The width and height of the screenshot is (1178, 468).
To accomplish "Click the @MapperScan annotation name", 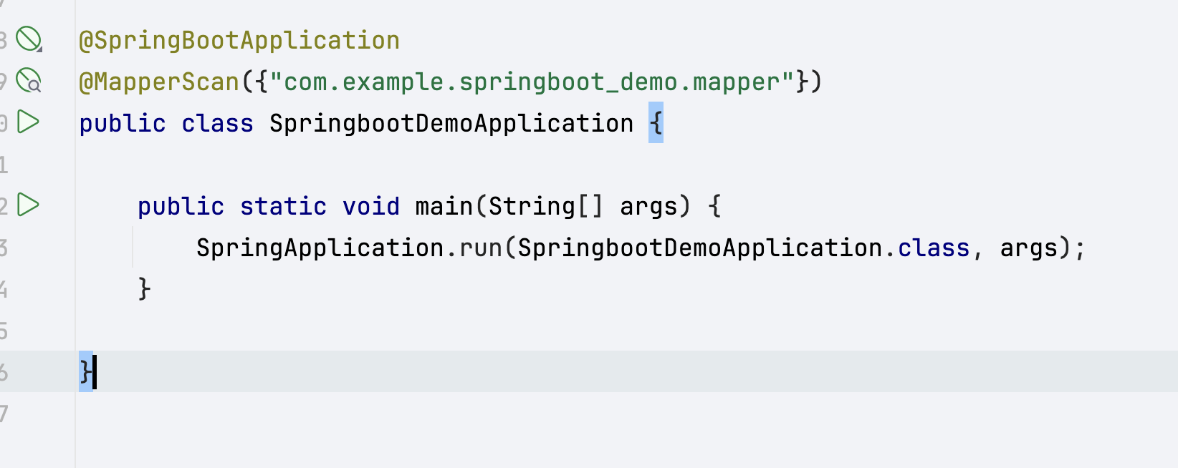I will click(x=159, y=82).
